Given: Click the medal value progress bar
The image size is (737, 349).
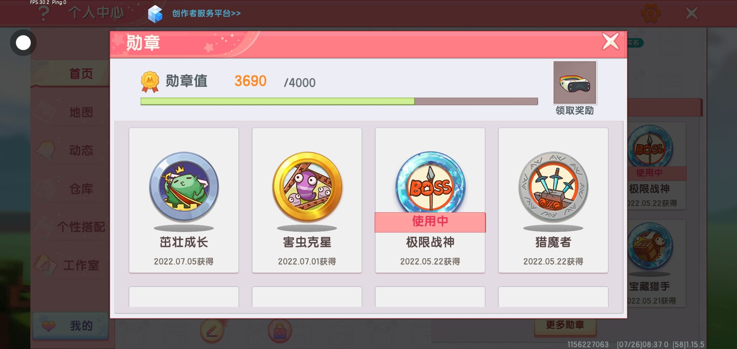Looking at the screenshot, I should (x=339, y=101).
